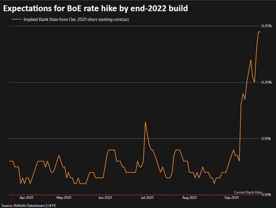The height and width of the screenshot is (208, 276).
Task: Click the 0.10% axis value marker
Action: click(x=266, y=195)
